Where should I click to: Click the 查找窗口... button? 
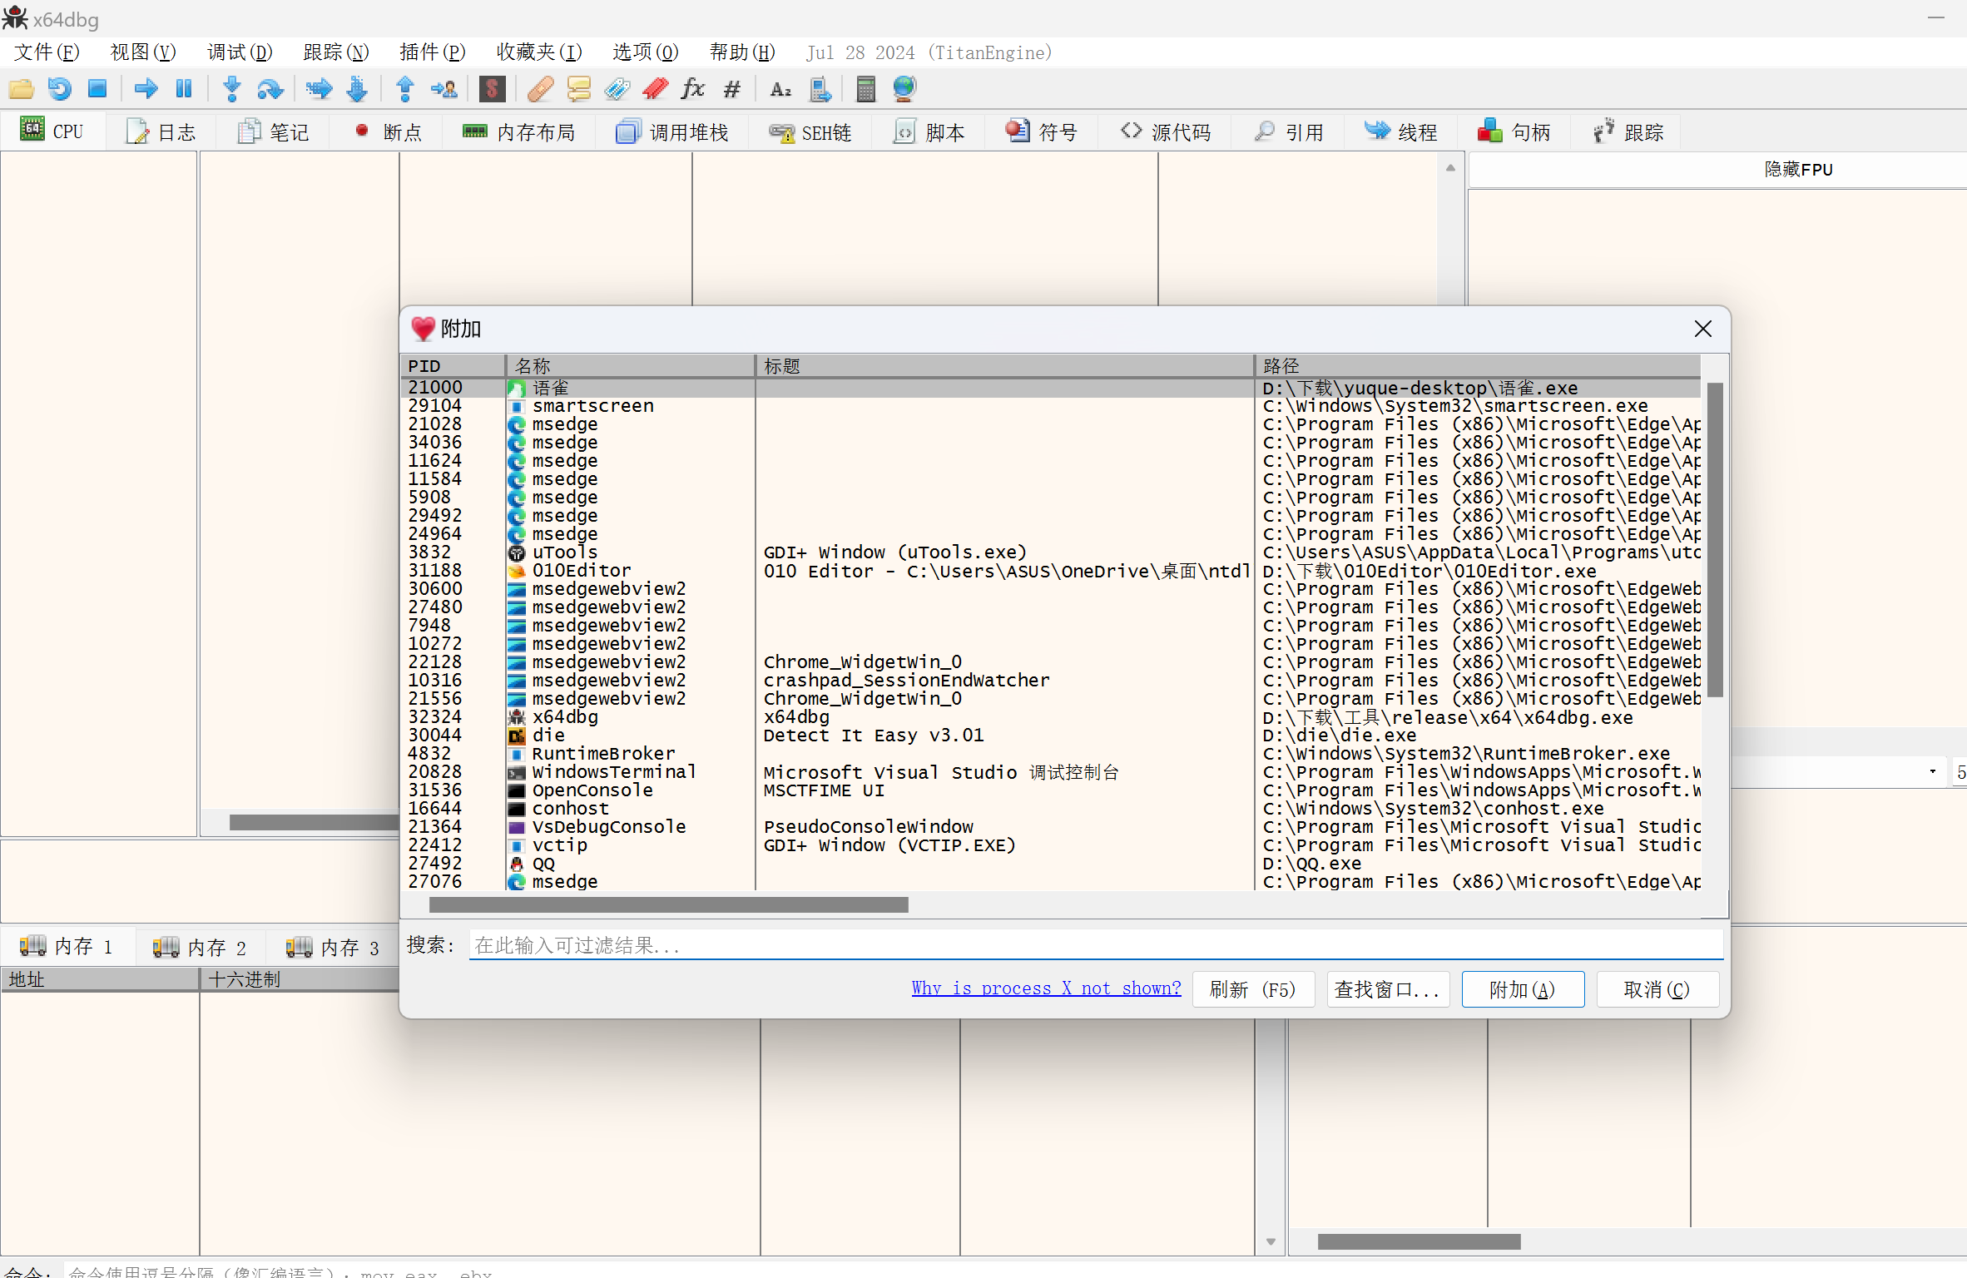[1388, 989]
